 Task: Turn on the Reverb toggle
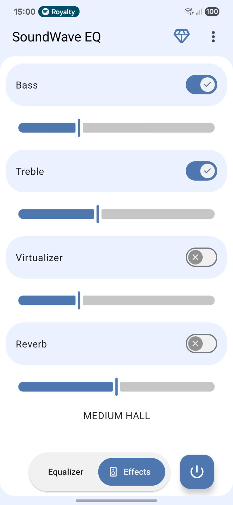[x=201, y=344]
